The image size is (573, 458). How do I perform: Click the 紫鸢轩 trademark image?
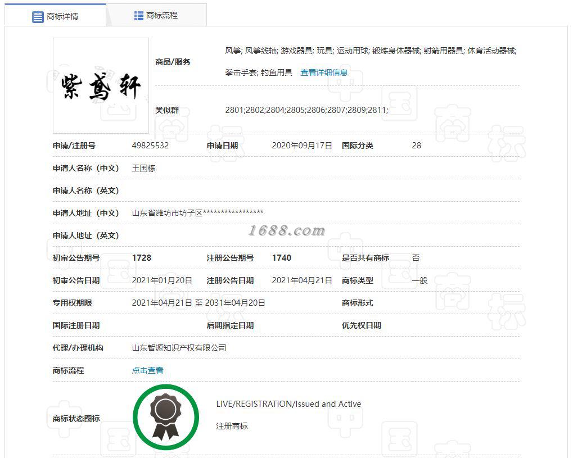(101, 86)
